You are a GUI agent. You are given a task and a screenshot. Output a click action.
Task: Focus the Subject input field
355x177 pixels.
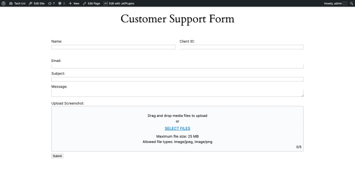coord(177,79)
